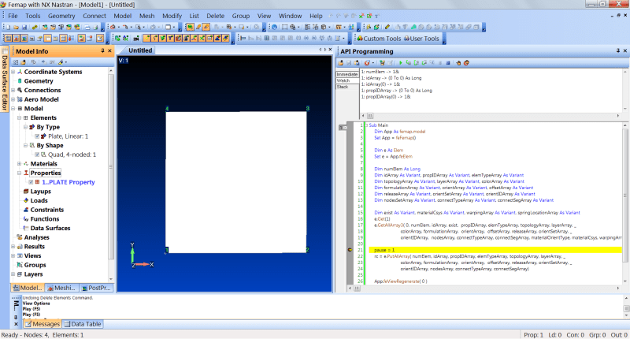Toggle the Quad, 4-noded: 1 visibility checkbox

point(37,155)
